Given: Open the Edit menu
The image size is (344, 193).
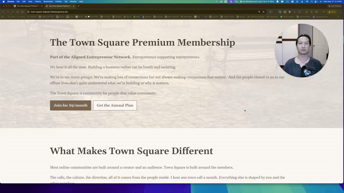Looking at the screenshot, I should 24,2.
